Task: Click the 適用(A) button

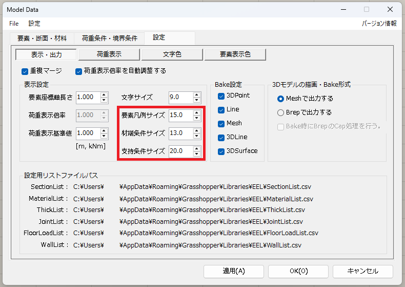Action: coord(234,271)
